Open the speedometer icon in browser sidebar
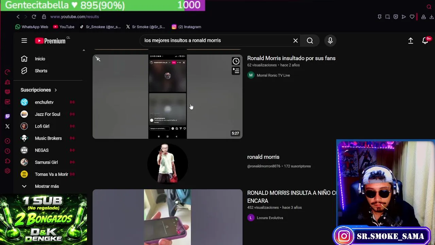This screenshot has height=245, width=435. click(7, 72)
